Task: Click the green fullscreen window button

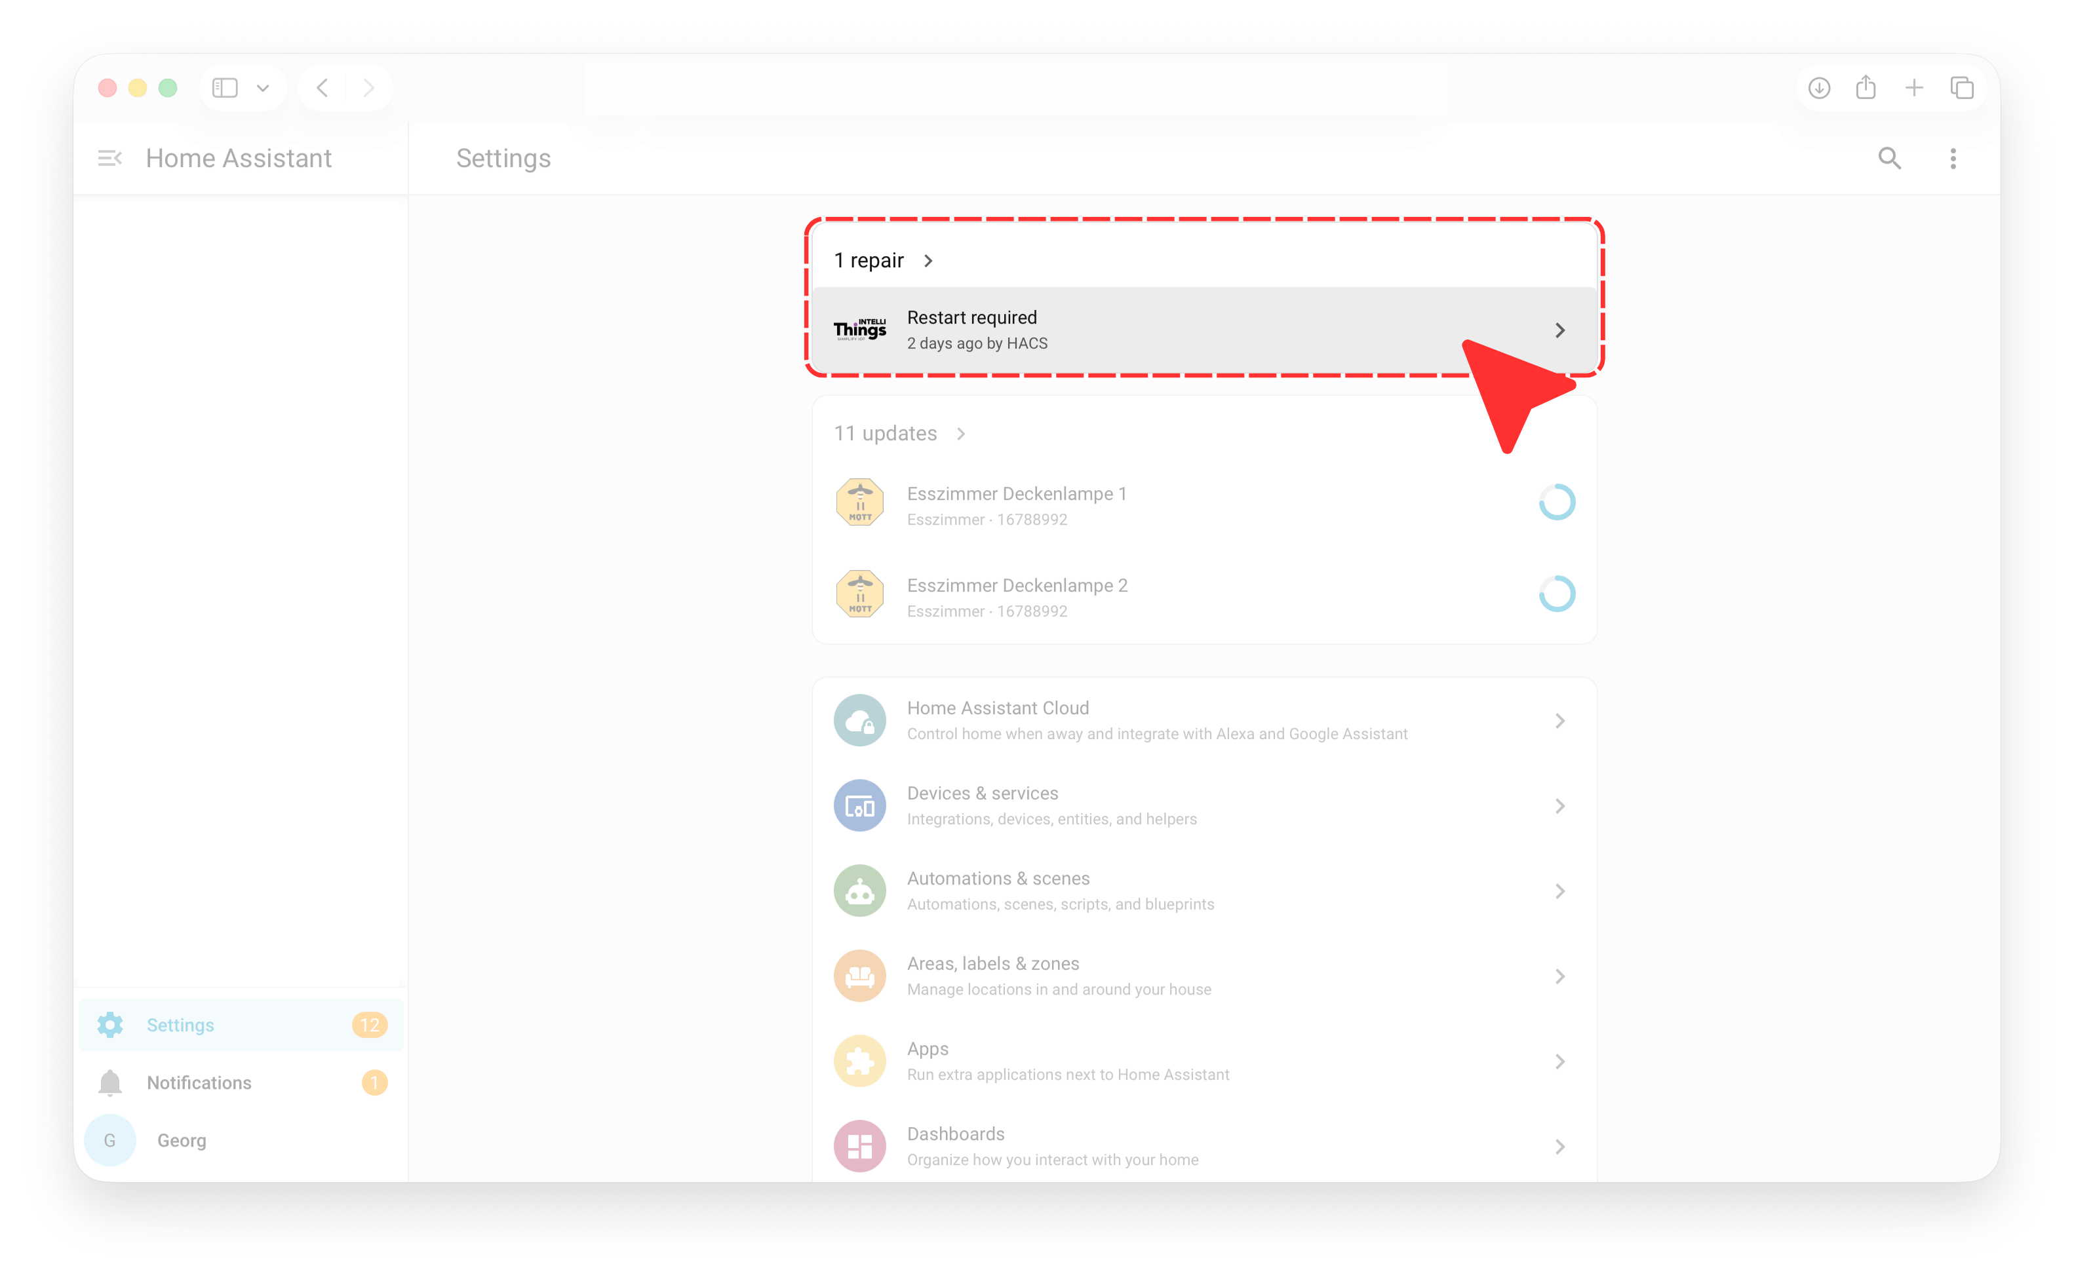Action: click(168, 88)
